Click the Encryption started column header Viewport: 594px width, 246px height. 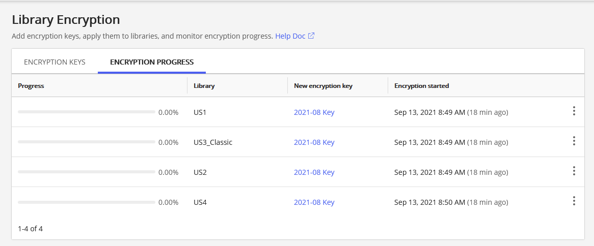pyautogui.click(x=421, y=86)
